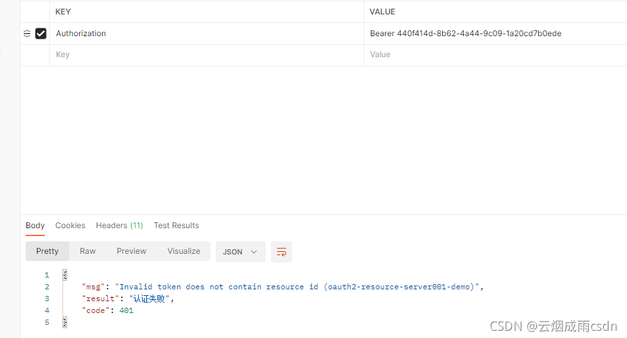Switch to the Test Results tab
Viewport: 627px width, 338px height.
(176, 226)
